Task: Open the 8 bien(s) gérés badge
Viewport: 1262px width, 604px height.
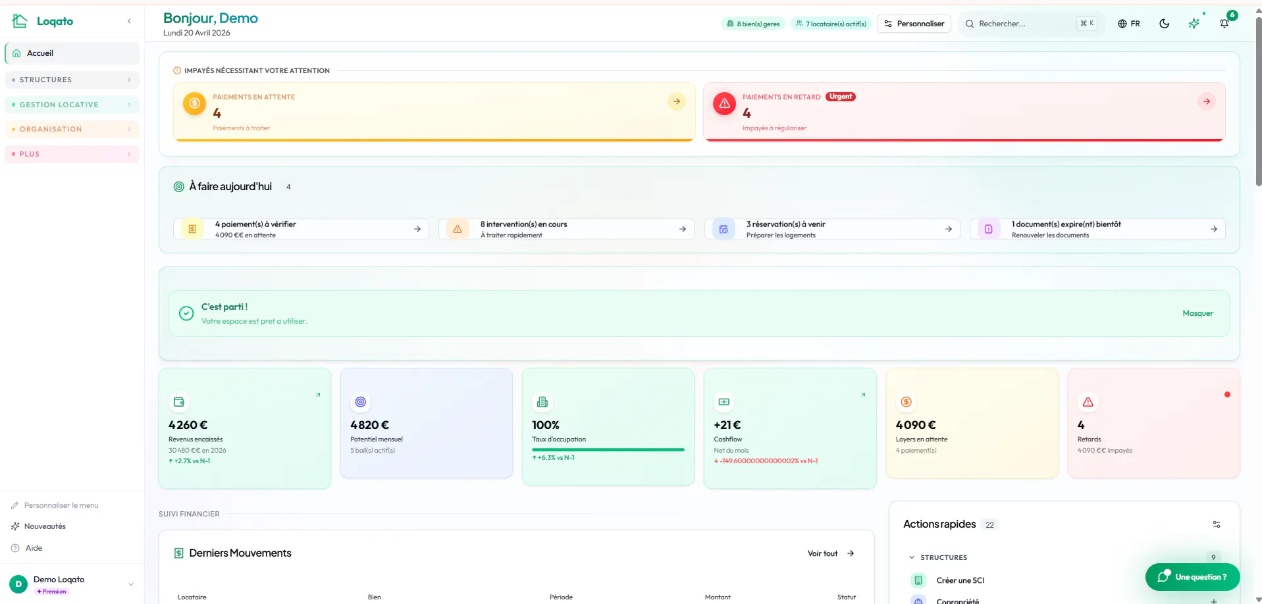Action: pos(753,24)
